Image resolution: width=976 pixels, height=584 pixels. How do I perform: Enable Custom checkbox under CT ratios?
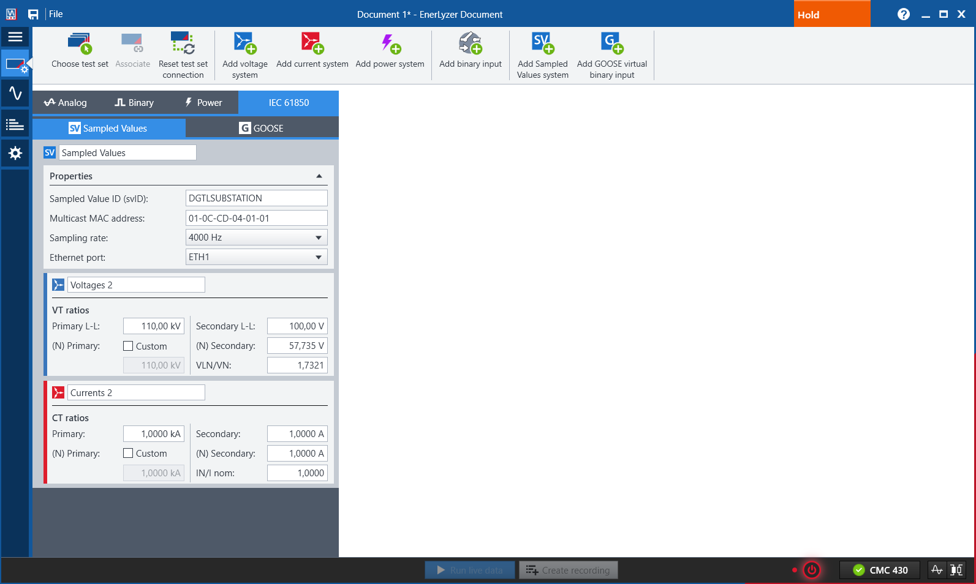[128, 454]
